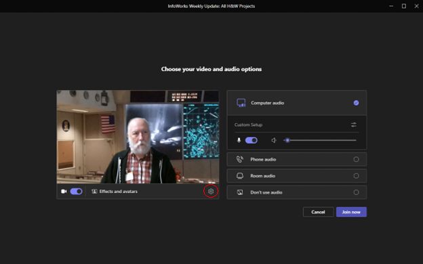Open Custom Setup audio settings sliders icon

click(353, 125)
